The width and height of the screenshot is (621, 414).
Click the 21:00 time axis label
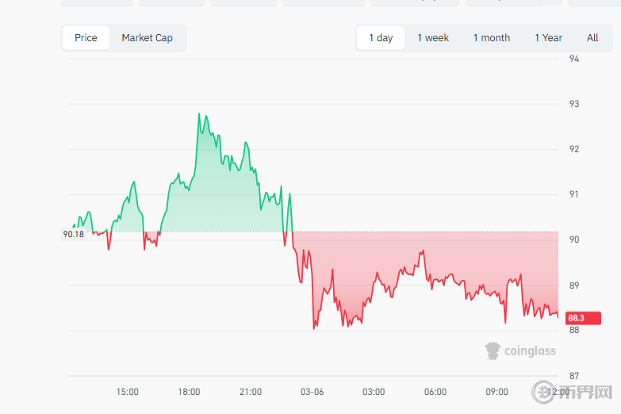251,392
